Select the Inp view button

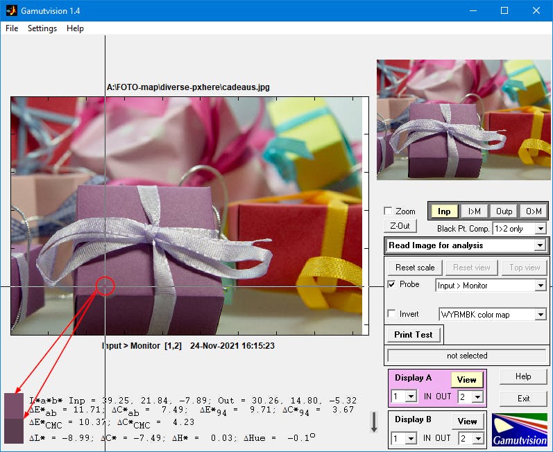click(443, 211)
